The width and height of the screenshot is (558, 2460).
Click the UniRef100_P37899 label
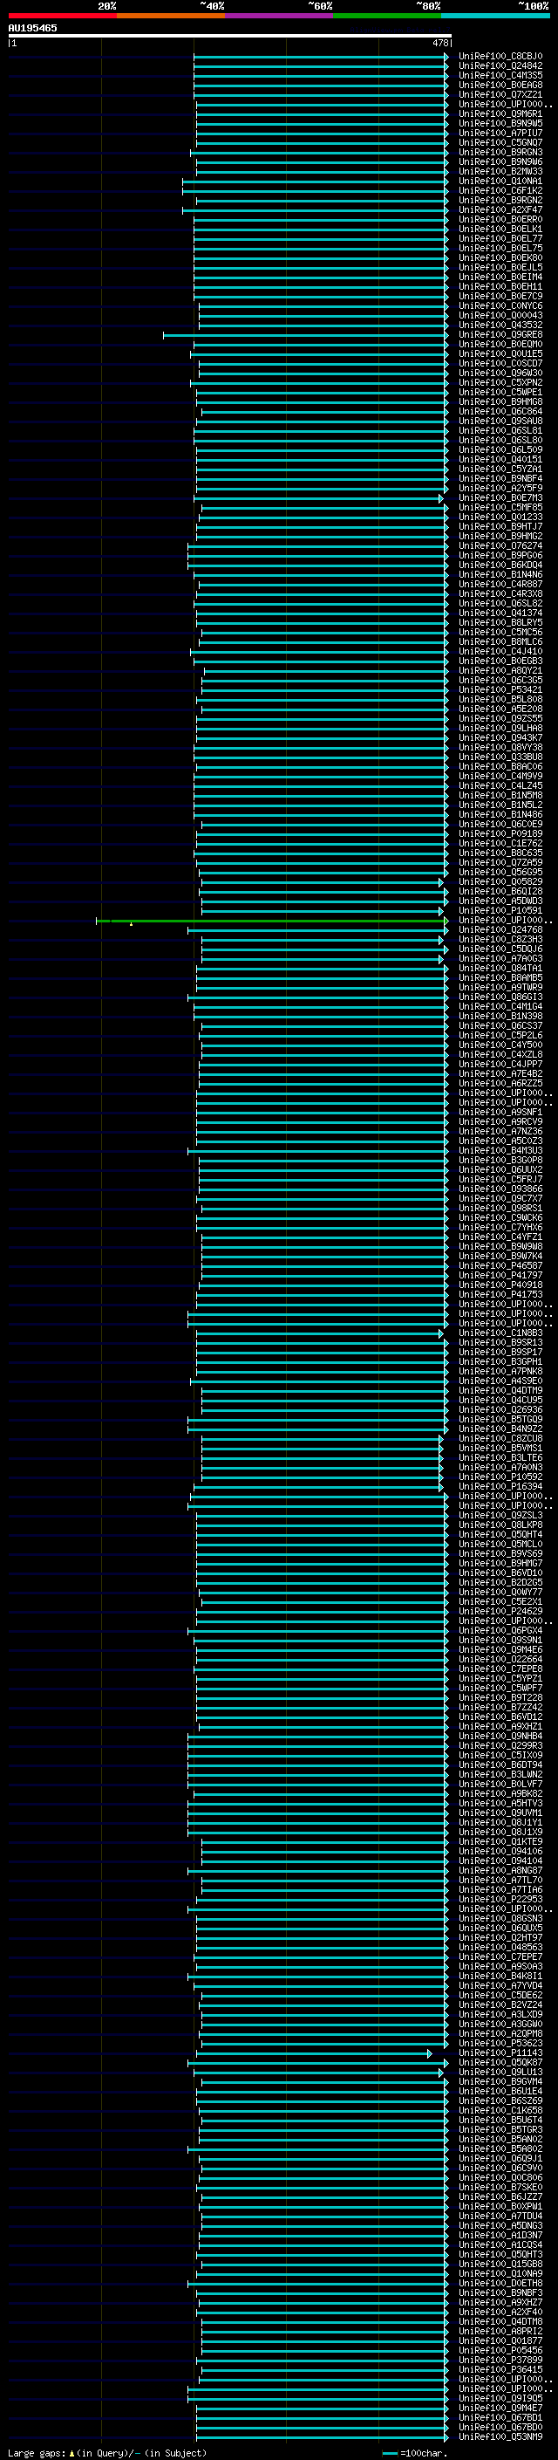[x=500, y=2360]
